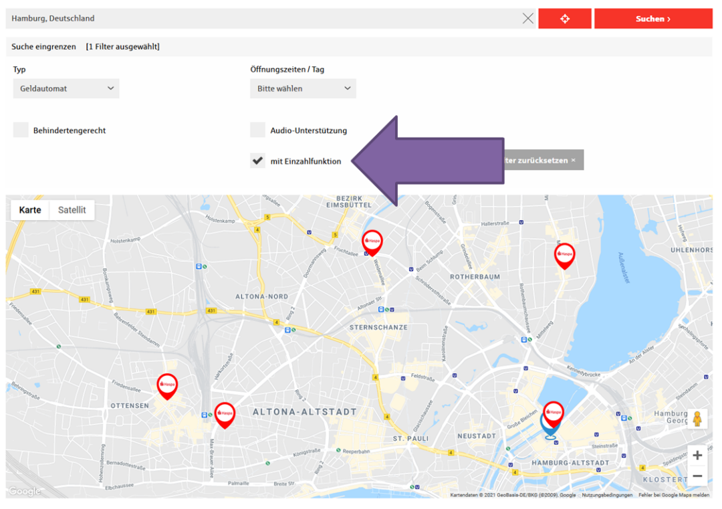Tick the Audio-Unterstützung checkbox

click(x=257, y=130)
